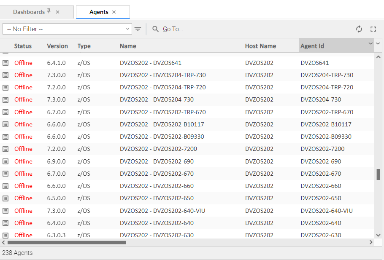Click the row icon for DVZOS202-640-VIU
Image resolution: width=384 pixels, height=260 pixels.
coord(5,211)
